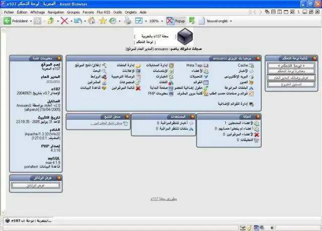Click the green curved arrow beside Popup
The image size is (322, 231).
tap(192, 21)
